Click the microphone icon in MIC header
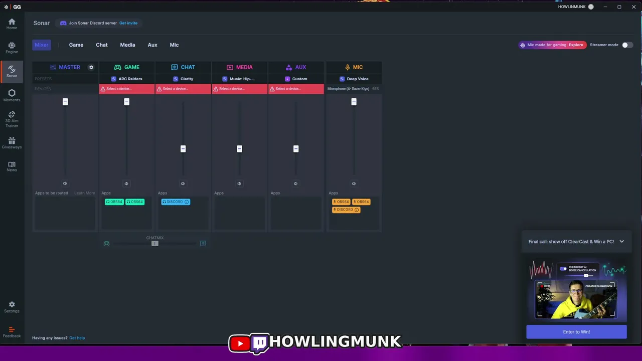 (x=348, y=67)
